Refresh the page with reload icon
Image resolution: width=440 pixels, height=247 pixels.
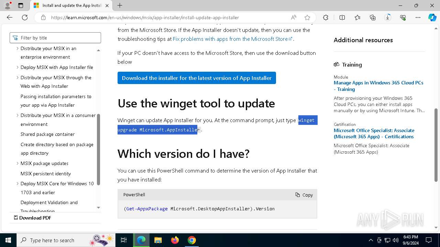pyautogui.click(x=25, y=17)
